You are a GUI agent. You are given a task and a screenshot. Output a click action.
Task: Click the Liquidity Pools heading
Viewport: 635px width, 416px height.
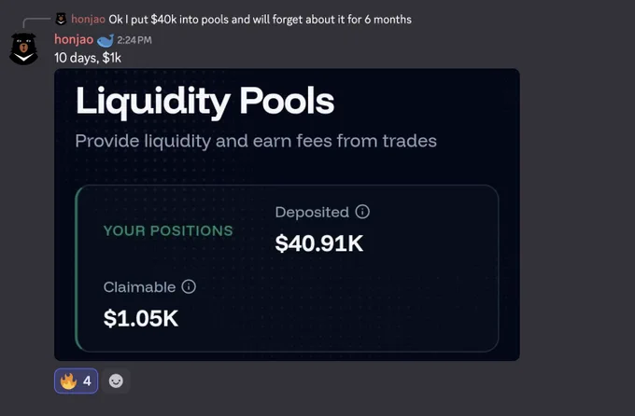coord(205,102)
